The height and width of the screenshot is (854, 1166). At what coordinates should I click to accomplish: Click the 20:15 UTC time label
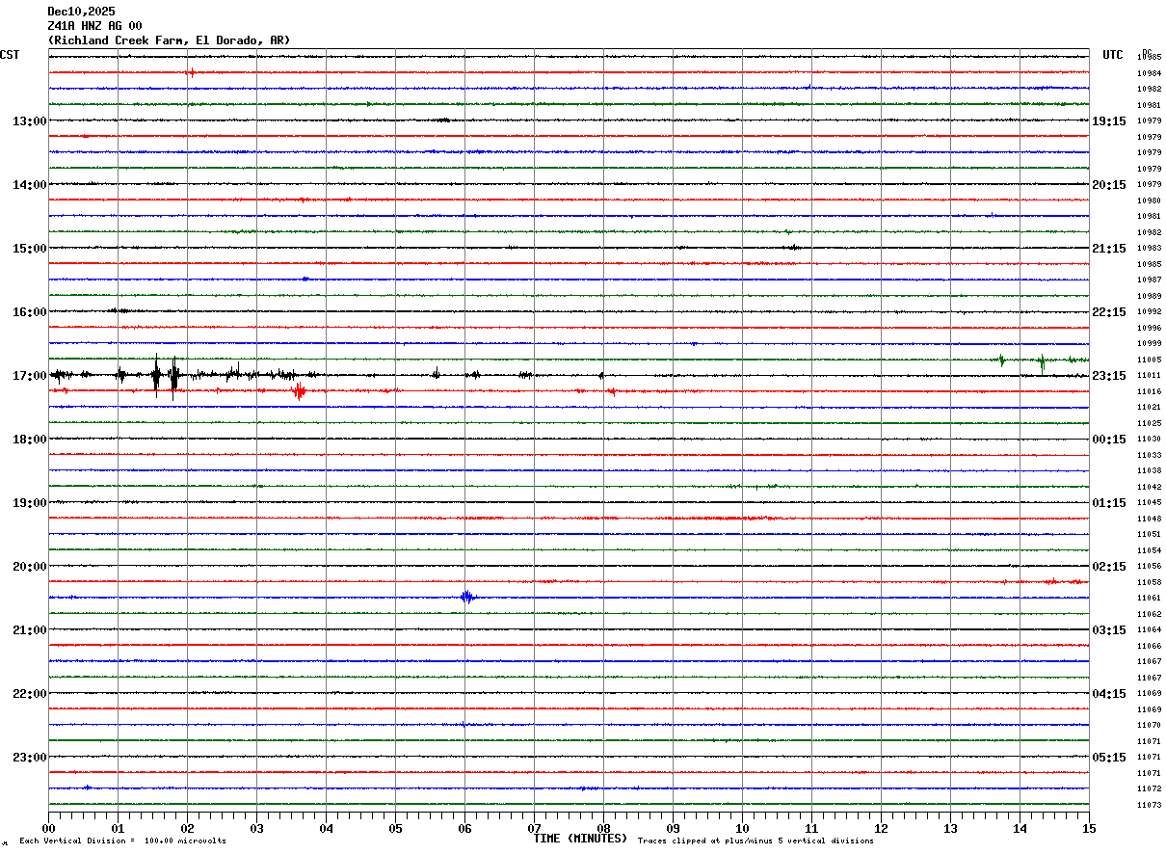(1109, 185)
